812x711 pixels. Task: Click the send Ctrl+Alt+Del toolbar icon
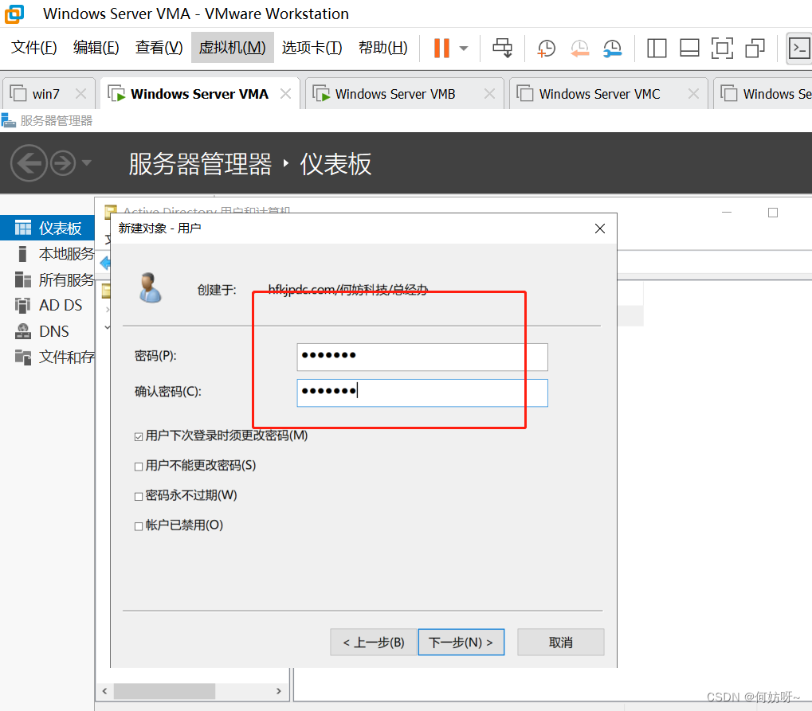502,48
